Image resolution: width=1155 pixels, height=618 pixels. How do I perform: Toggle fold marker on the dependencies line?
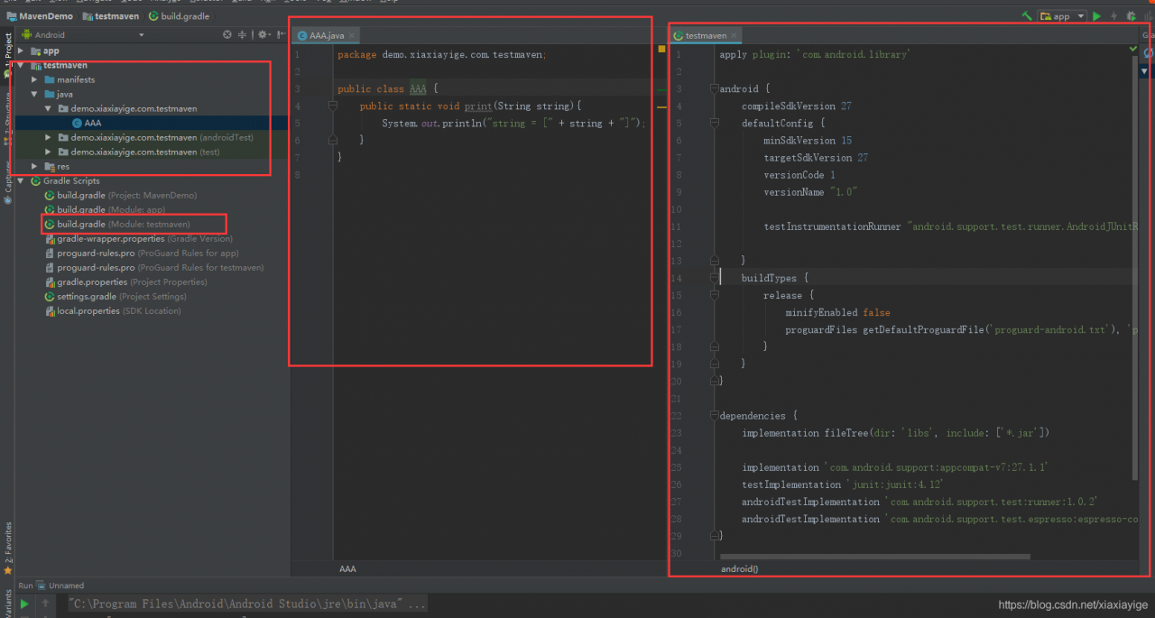[715, 416]
